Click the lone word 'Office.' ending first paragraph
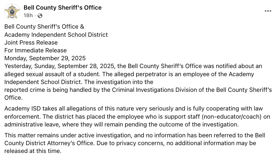The width and height of the screenshot is (279, 159). pyautogui.click(x=13, y=98)
